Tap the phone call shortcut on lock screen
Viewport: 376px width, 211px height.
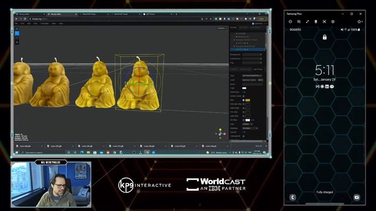pos(293,198)
